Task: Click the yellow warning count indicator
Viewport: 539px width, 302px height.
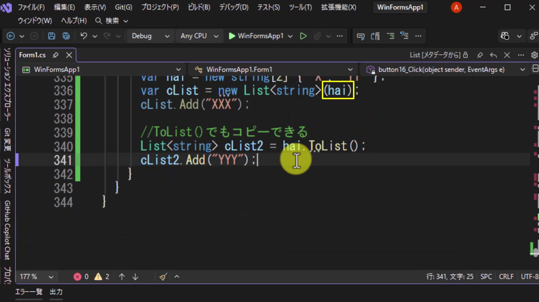Action: pos(102,277)
